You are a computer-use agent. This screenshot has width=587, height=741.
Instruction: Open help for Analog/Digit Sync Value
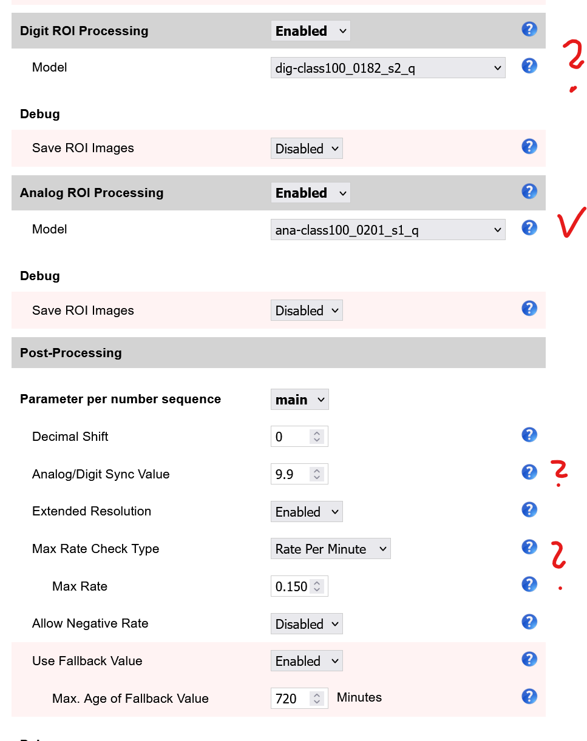(529, 472)
